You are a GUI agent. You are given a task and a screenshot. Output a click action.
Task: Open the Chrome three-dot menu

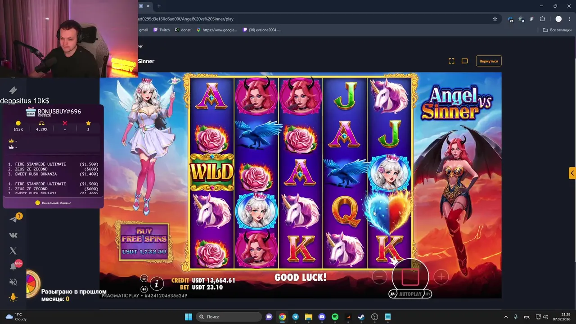(569, 19)
